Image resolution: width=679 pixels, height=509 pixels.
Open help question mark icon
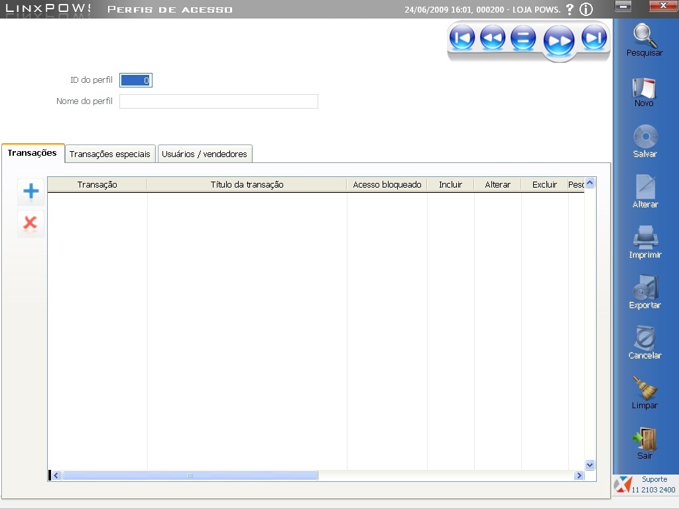[570, 9]
